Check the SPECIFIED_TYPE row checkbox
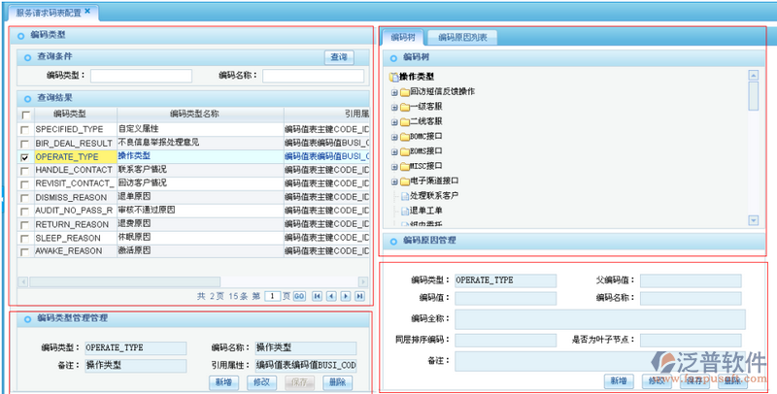 (x=25, y=128)
